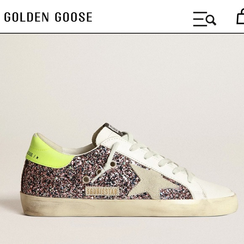Click the tongue label on the sneaker

coord(114,129)
